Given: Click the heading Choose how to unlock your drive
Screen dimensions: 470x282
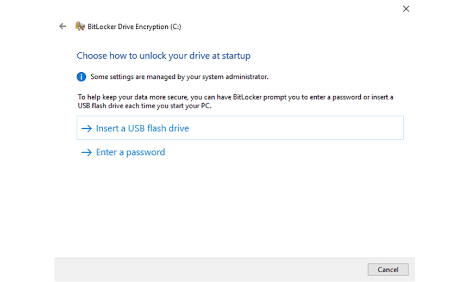Looking at the screenshot, I should click(164, 56).
